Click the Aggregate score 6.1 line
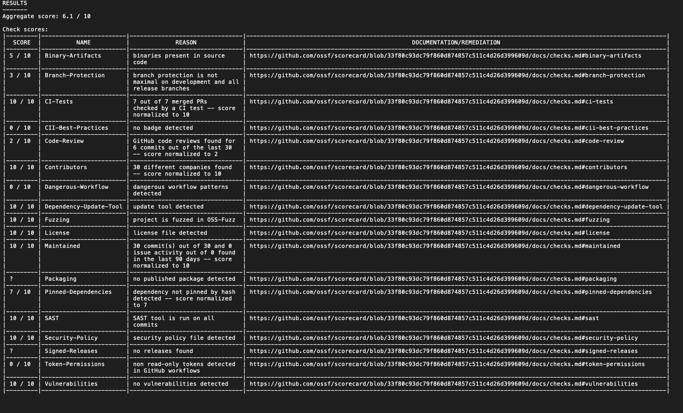683x413 pixels. (x=46, y=16)
